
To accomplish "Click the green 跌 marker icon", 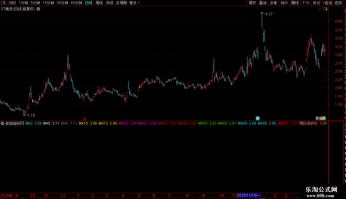I will pyautogui.click(x=324, y=118).
